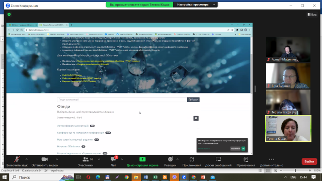Switch to Excel on taskbar

point(155,177)
